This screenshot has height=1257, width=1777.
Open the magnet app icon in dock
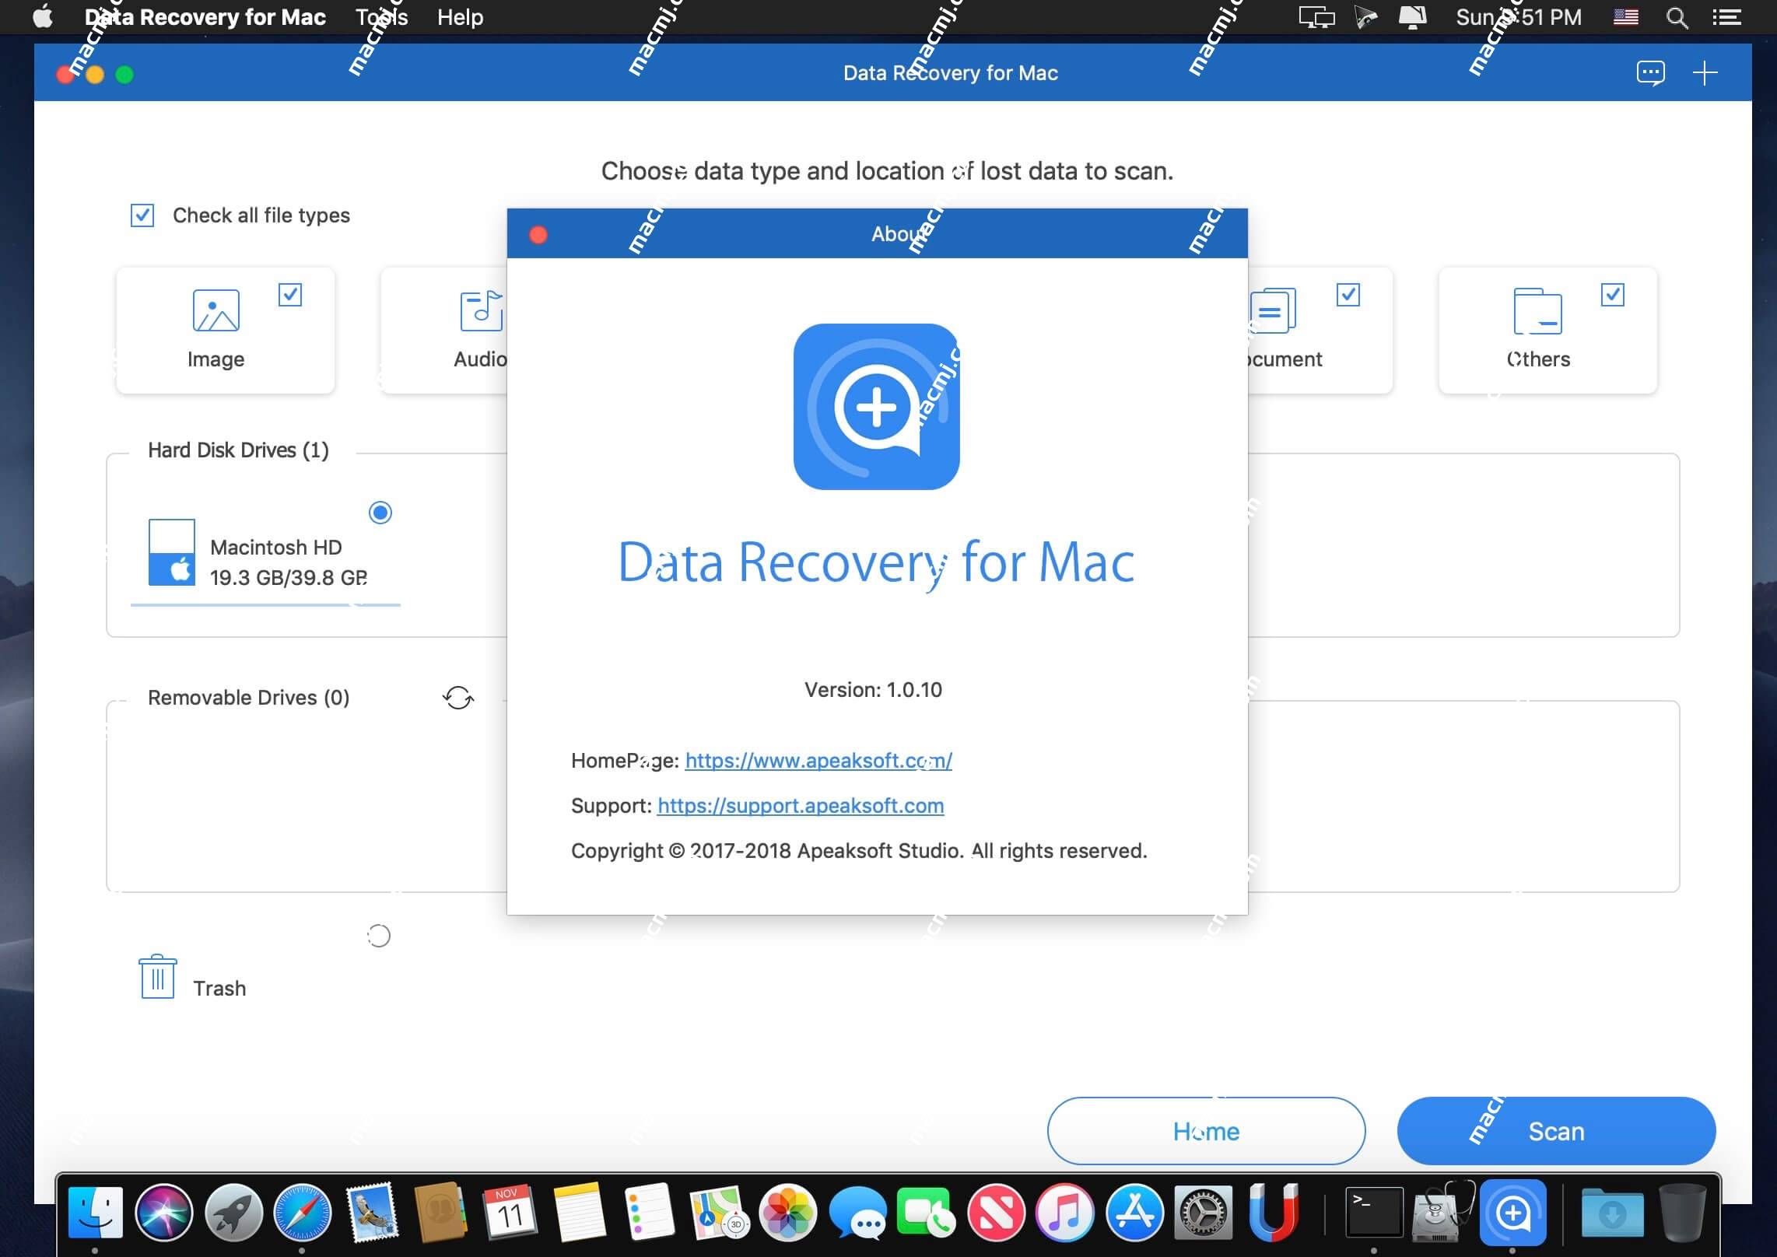tap(1273, 1213)
